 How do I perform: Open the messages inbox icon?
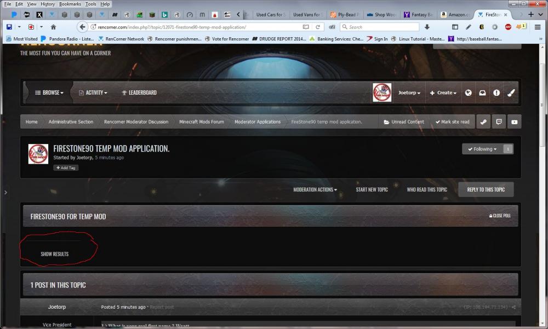click(482, 93)
